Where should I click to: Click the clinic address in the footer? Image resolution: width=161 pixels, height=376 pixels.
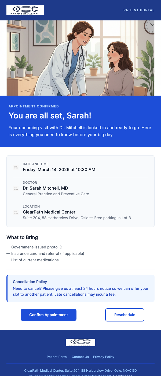(x=80, y=370)
